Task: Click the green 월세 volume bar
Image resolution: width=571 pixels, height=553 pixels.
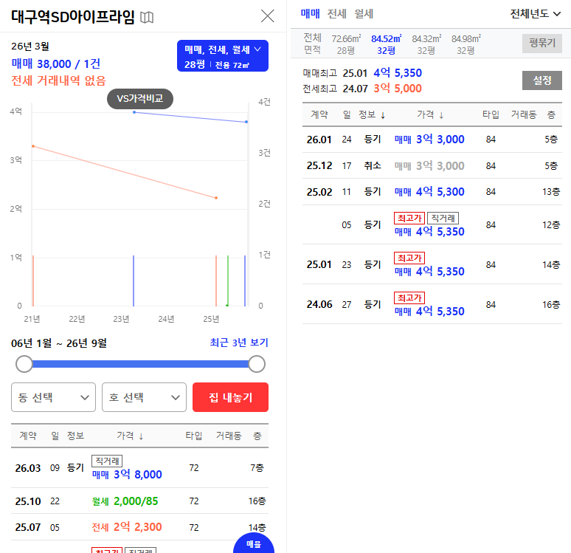Action: click(x=228, y=281)
